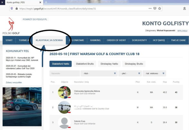Click the WYLOGUJ logout link

click(x=182, y=31)
